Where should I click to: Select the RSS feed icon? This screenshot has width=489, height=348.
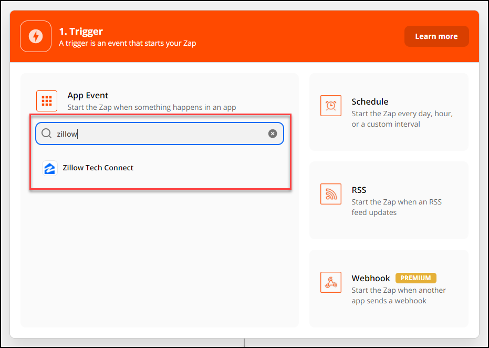330,193
